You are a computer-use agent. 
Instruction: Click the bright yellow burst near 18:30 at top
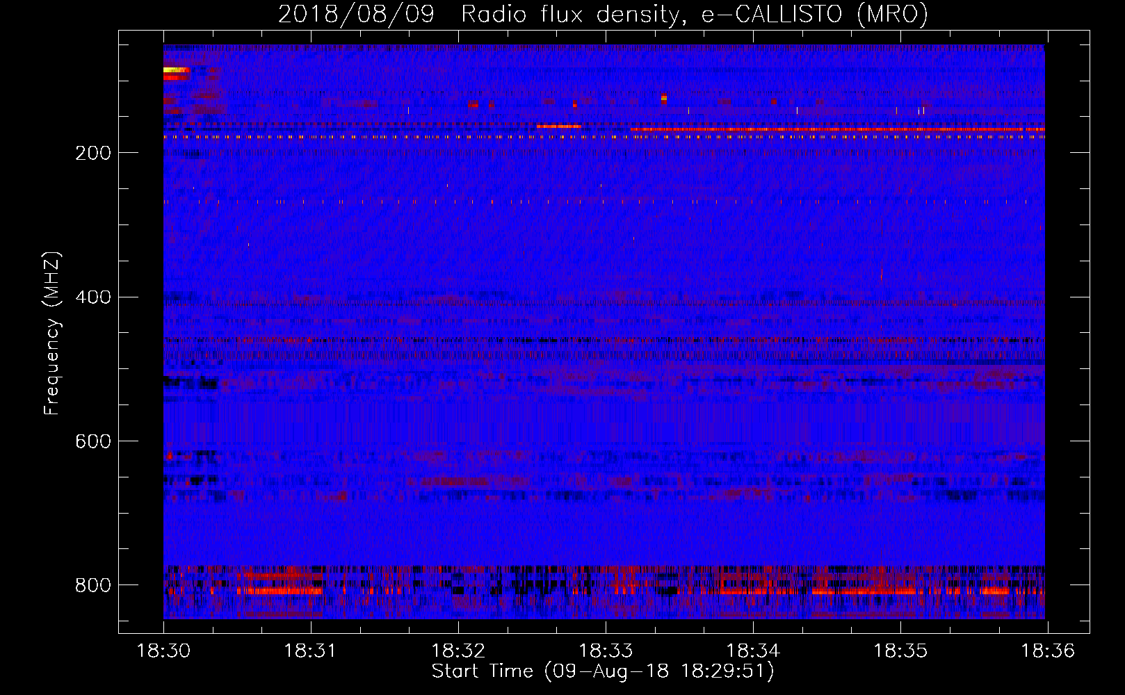click(x=176, y=70)
